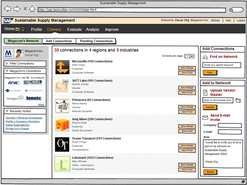This screenshot has height=185, width=247.
Task: Click Add to Group for Microsofte
Action: click(x=187, y=73)
